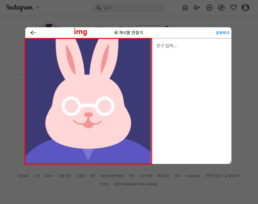Open the 위치 footer link
Screen dimensions: 258x204
pos(177,176)
